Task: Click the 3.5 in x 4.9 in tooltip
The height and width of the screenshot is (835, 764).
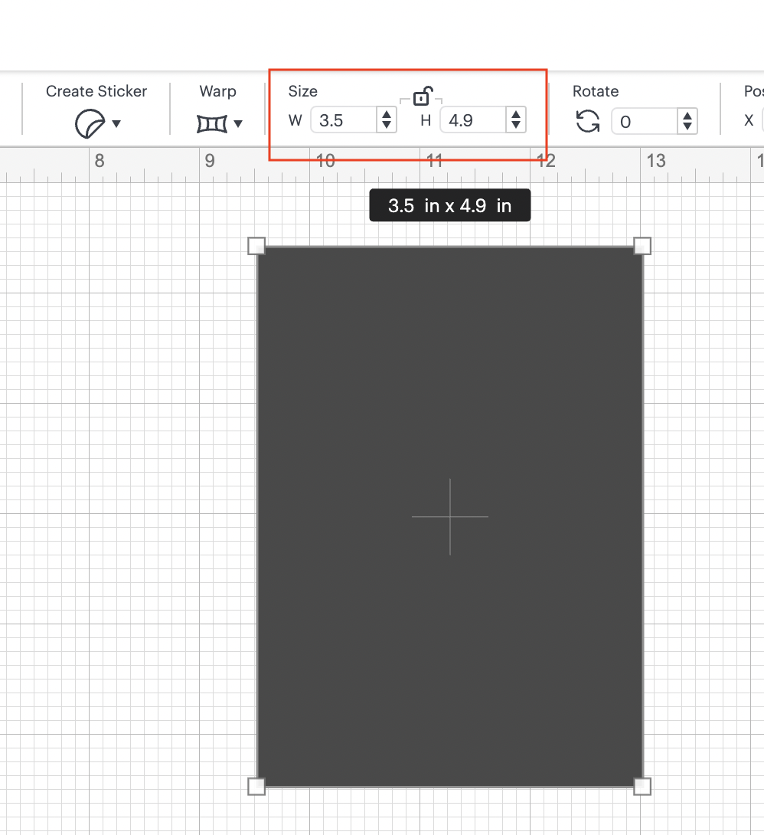Action: click(x=449, y=205)
